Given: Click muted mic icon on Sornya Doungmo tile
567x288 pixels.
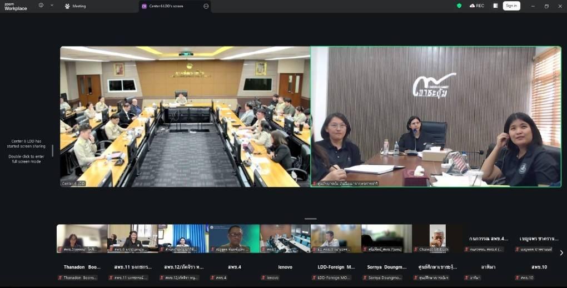Looking at the screenshot, I should [365, 277].
